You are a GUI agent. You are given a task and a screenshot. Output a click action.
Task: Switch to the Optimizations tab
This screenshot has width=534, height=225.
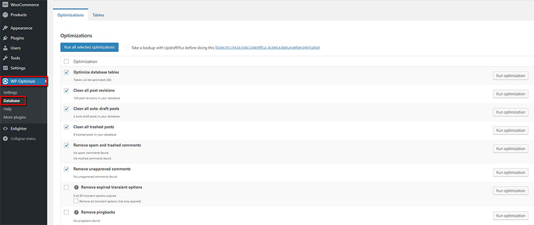point(70,15)
